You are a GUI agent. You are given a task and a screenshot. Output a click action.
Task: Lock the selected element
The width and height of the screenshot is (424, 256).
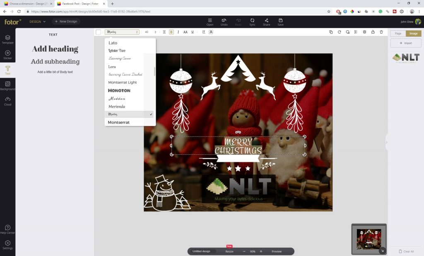pyautogui.click(x=373, y=32)
